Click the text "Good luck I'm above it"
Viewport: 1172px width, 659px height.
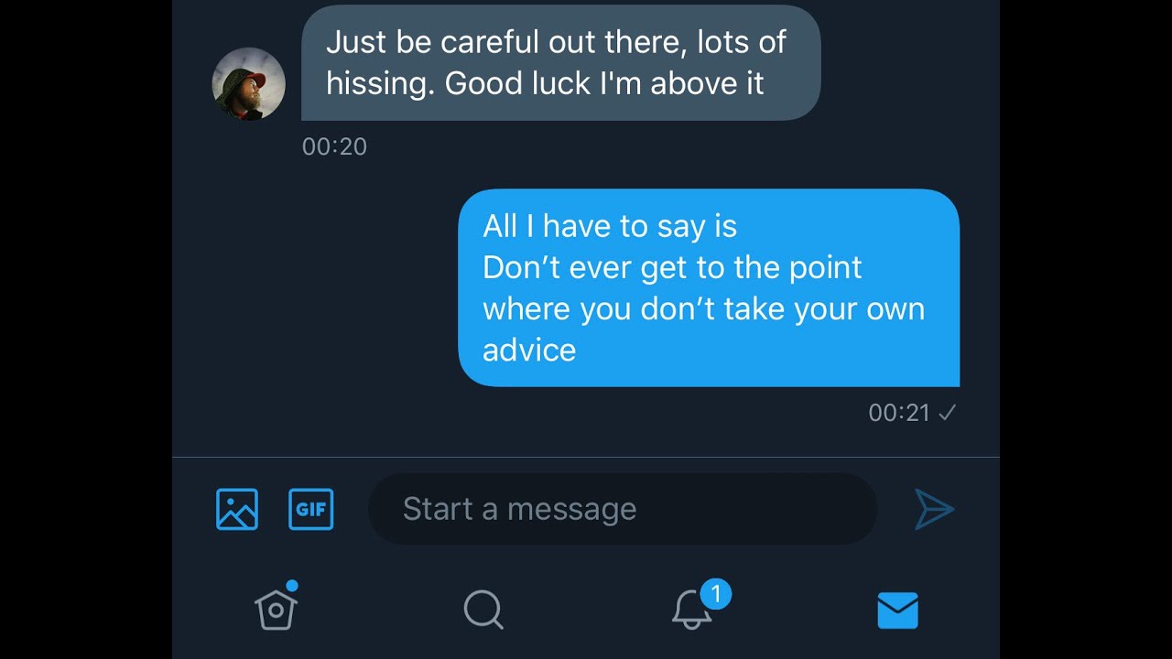click(604, 83)
